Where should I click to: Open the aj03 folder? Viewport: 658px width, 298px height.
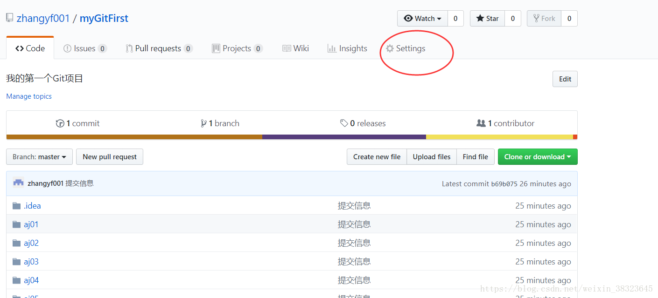click(31, 262)
